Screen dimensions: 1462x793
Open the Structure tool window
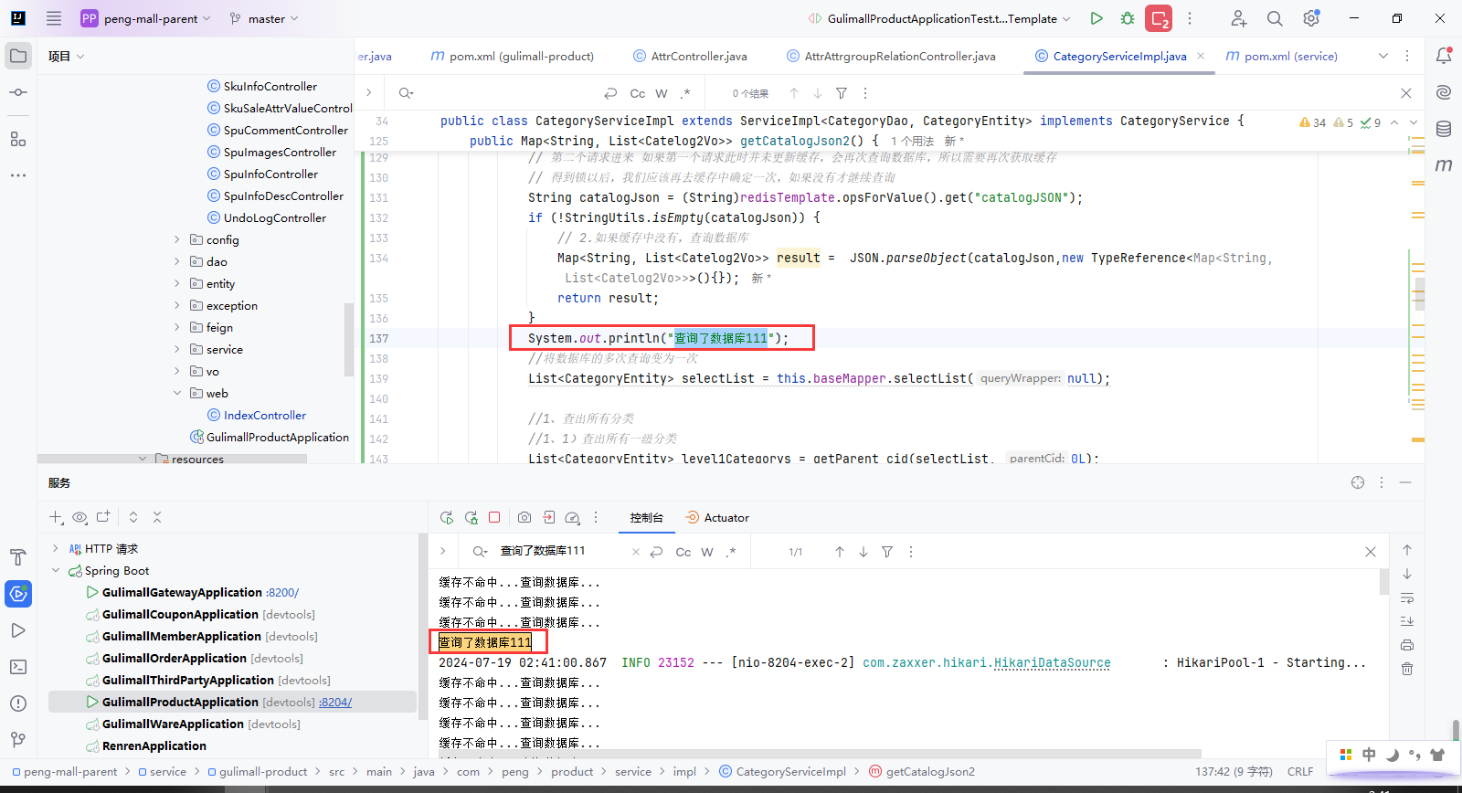point(18,139)
